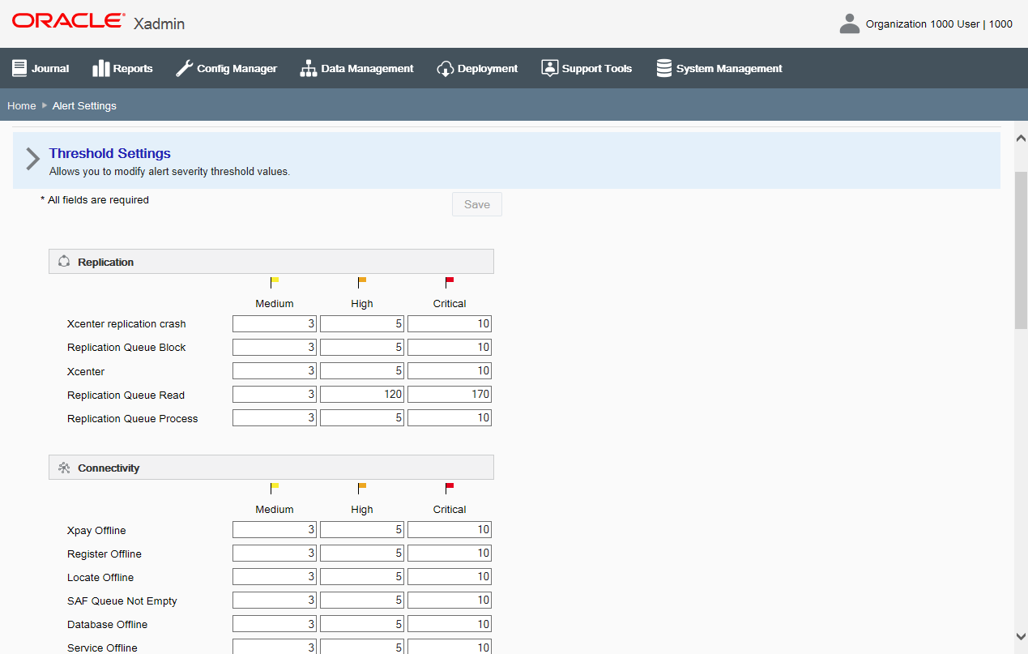Open the Support Tools menu
The width and height of the screenshot is (1028, 654).
[x=587, y=68]
